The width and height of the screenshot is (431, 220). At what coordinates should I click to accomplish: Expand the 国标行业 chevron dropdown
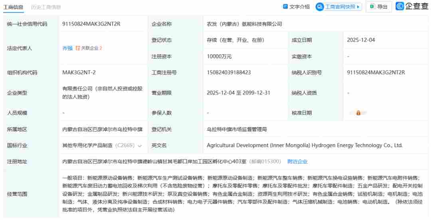pos(140,146)
